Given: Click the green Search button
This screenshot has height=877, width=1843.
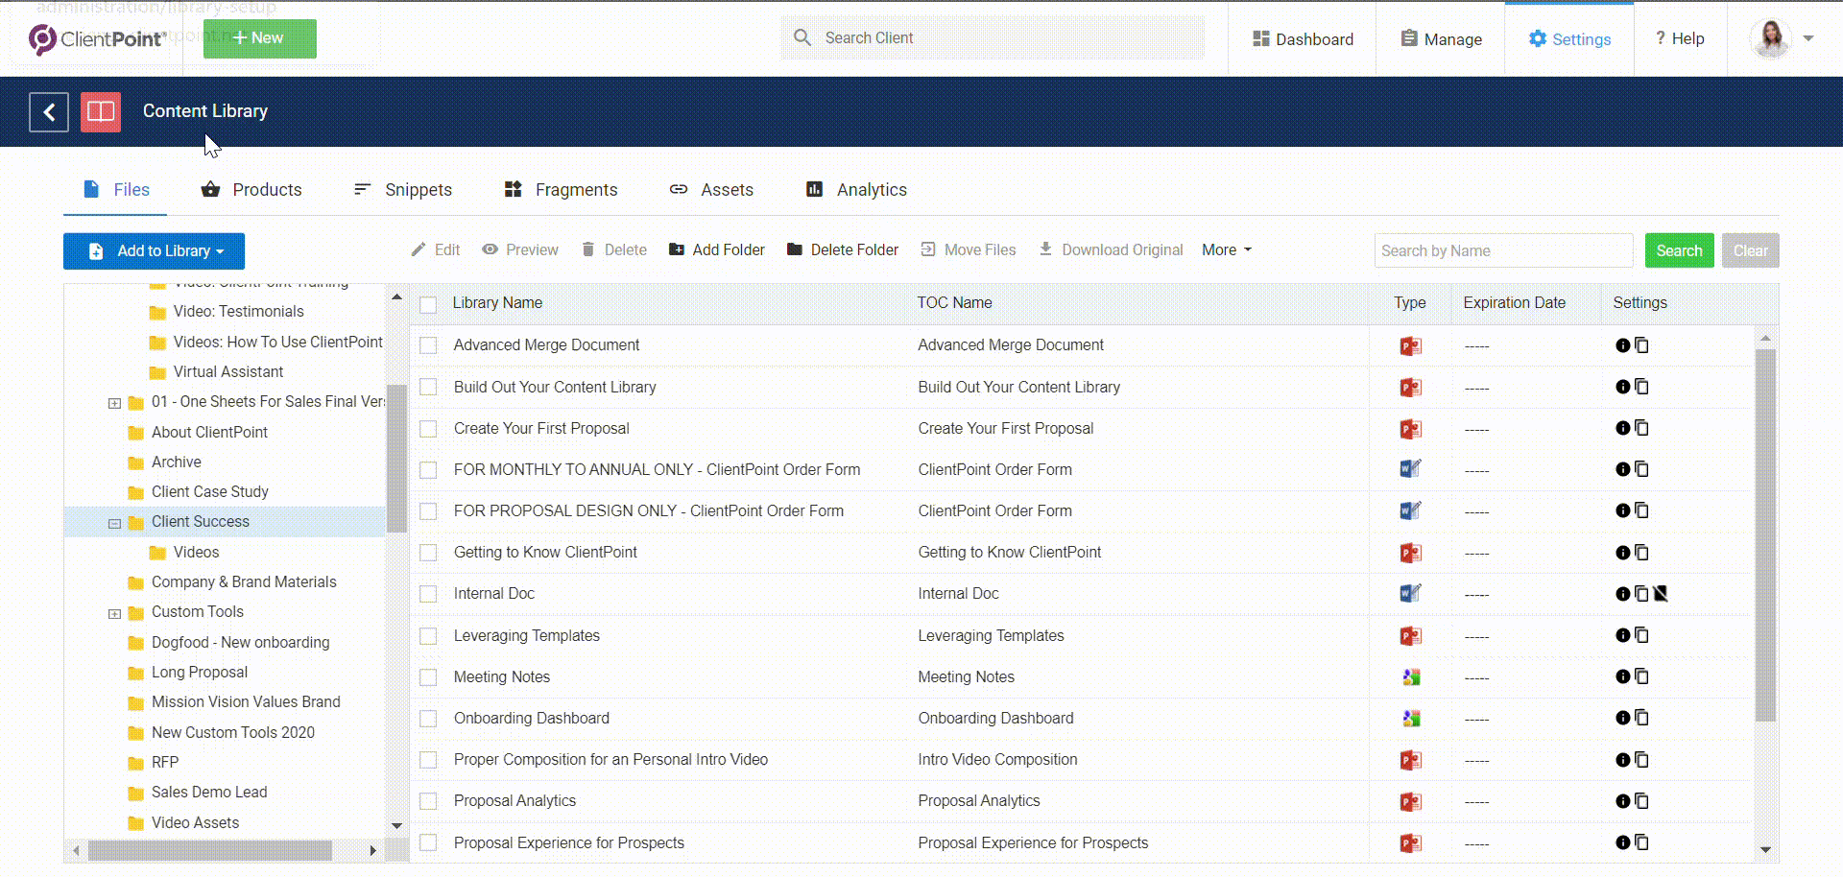Looking at the screenshot, I should pyautogui.click(x=1679, y=250).
